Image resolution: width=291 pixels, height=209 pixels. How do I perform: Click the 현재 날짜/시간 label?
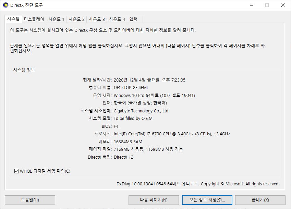pyautogui.click(x=97, y=80)
